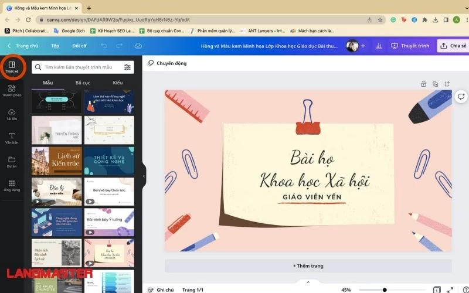Open the Thành phần elements panel
This screenshot has height=293, width=469.
click(12, 90)
